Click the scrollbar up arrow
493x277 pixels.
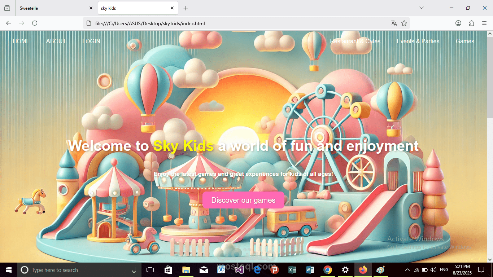[x=490, y=34]
